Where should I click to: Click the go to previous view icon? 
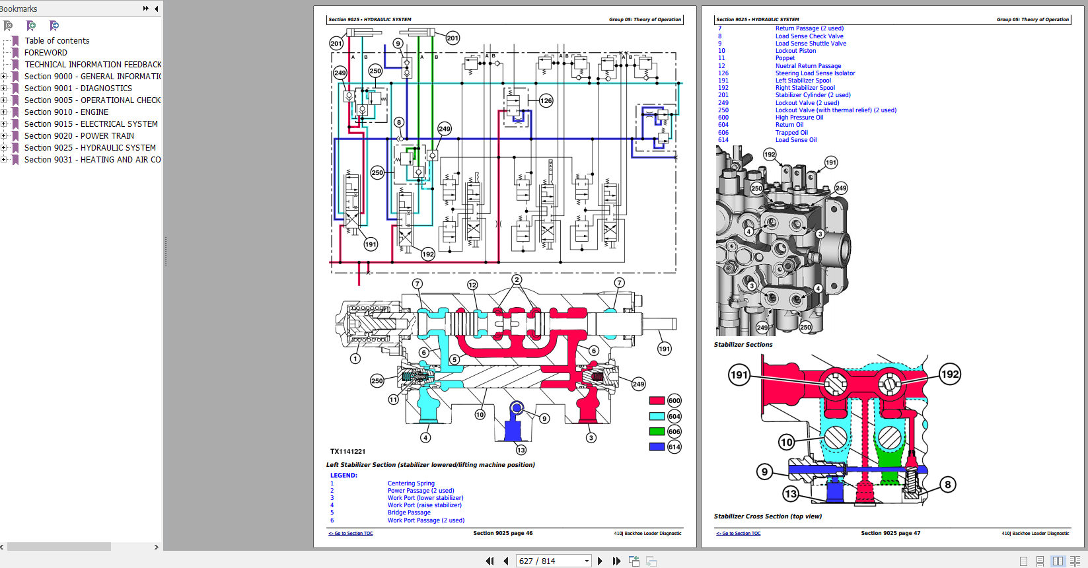(634, 561)
